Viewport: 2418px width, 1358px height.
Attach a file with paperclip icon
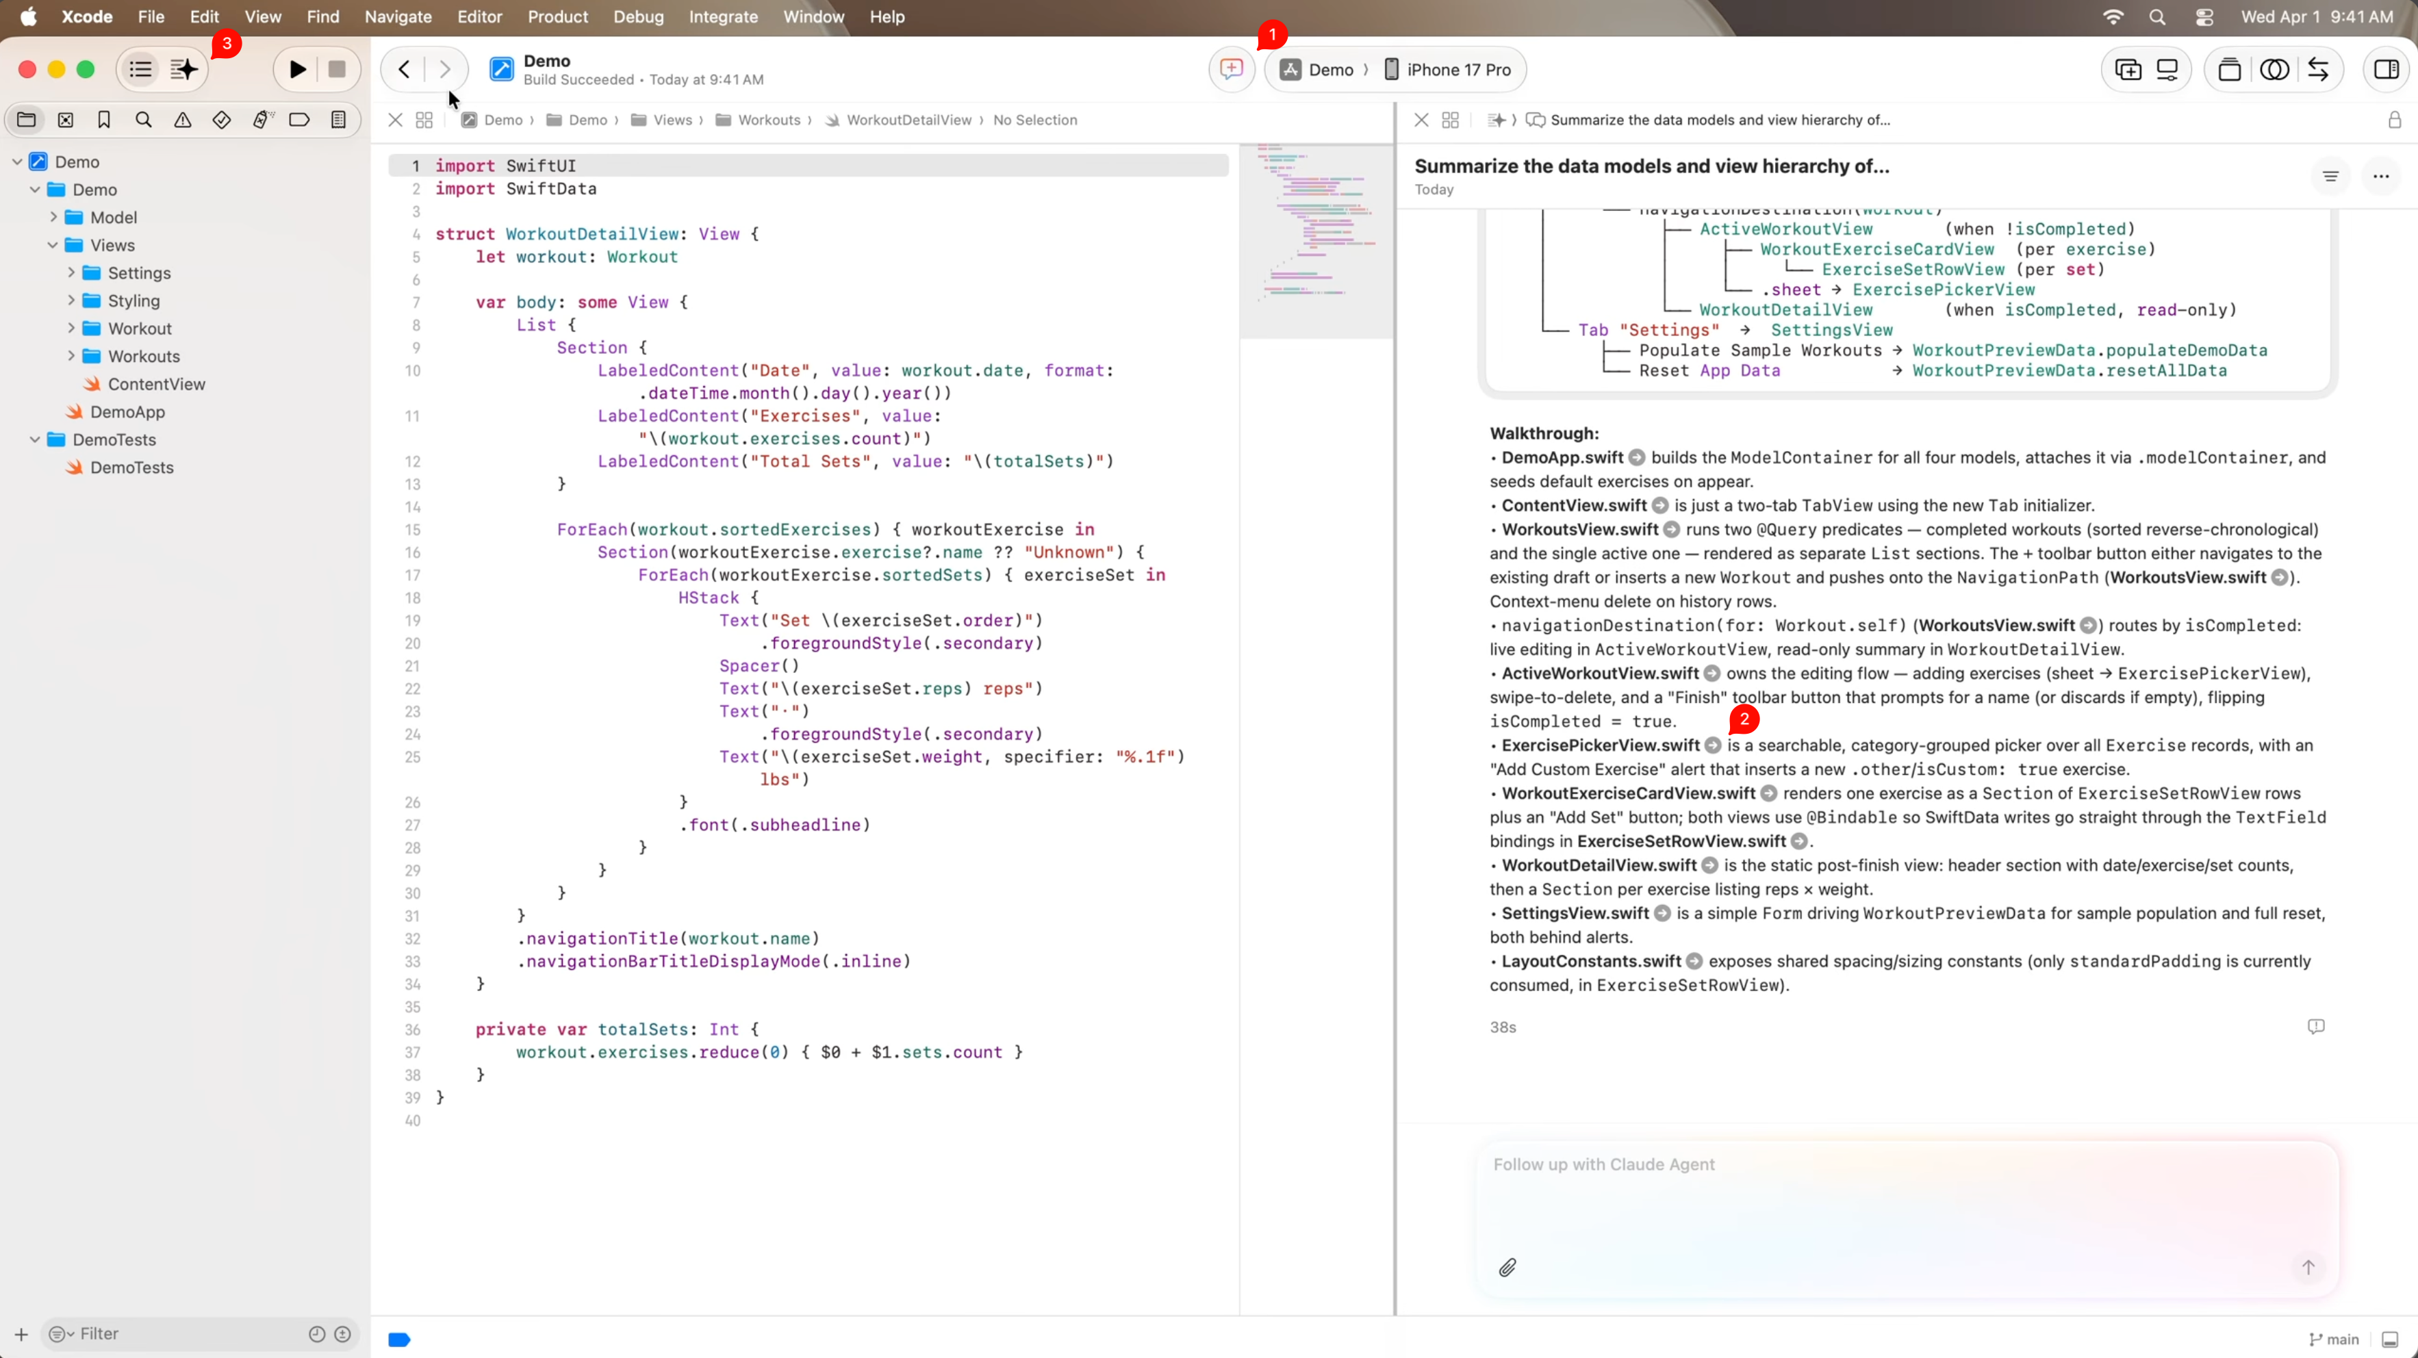(1507, 1268)
